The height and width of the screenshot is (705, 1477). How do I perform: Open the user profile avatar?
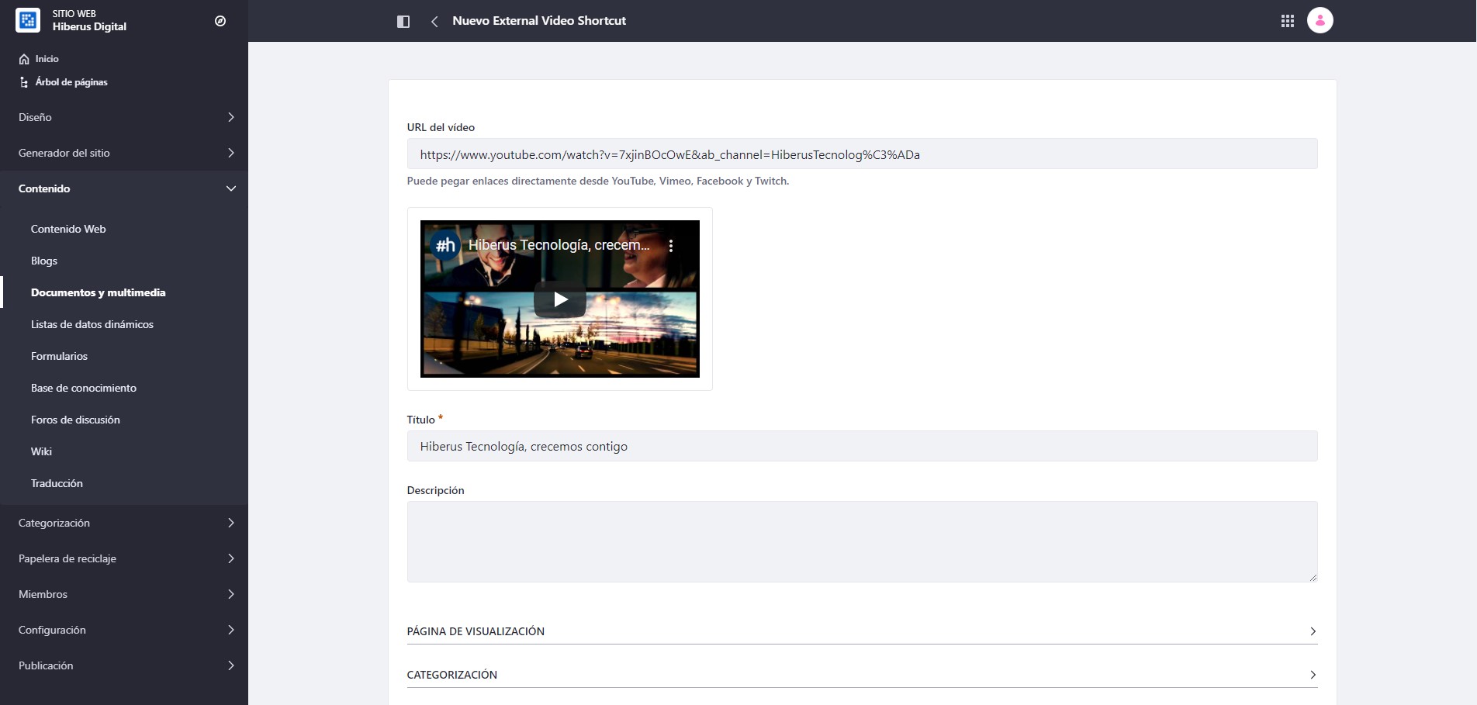[x=1320, y=21]
